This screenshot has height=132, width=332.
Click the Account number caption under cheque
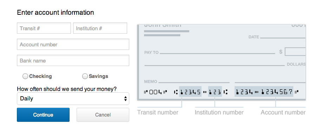[283, 112]
